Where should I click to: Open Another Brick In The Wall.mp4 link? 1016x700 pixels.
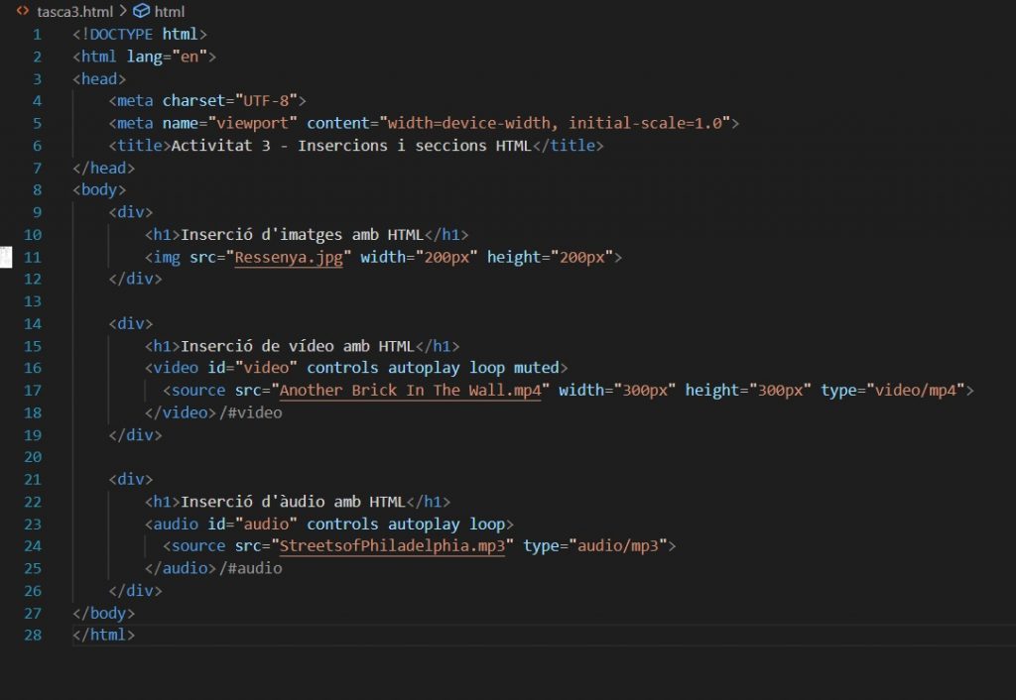tap(410, 390)
